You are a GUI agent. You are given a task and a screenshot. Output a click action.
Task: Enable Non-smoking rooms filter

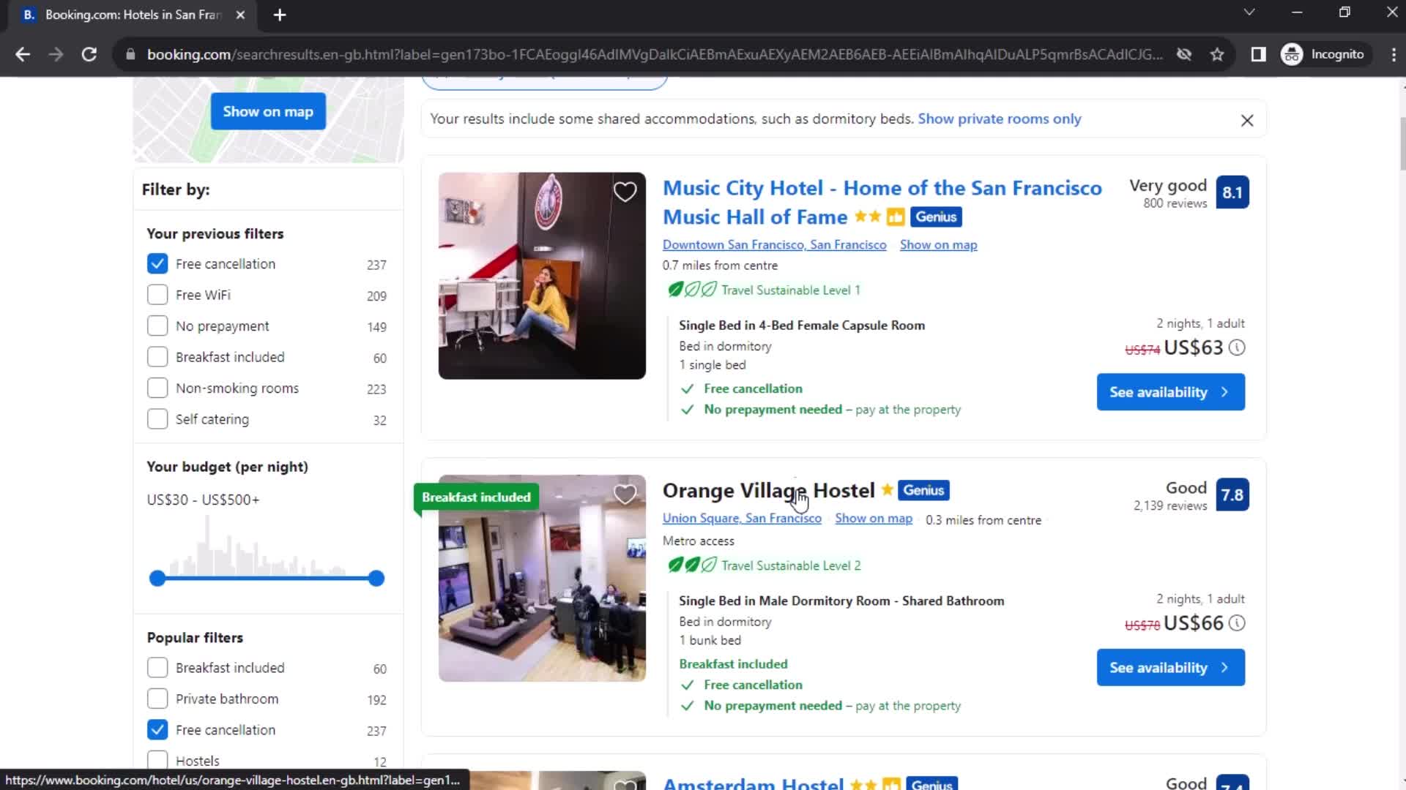pos(157,388)
